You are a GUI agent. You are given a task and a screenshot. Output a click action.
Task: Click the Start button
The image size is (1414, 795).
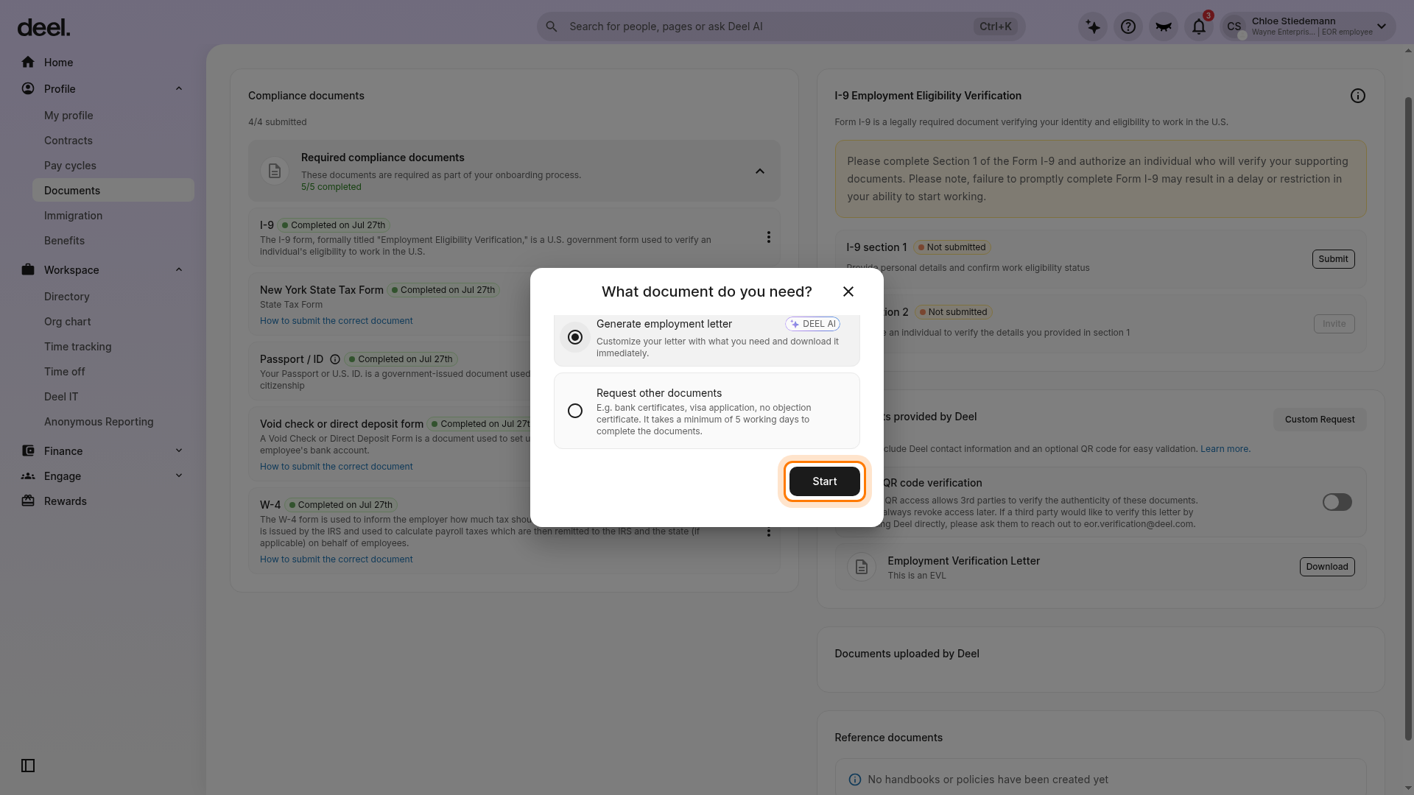[825, 481]
